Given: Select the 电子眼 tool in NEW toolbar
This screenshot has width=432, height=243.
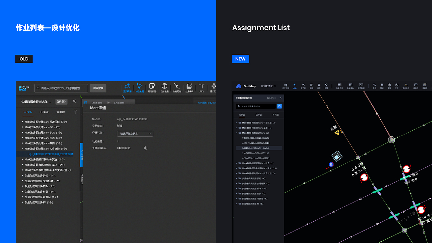Looking at the screenshot, I should click(x=303, y=86).
